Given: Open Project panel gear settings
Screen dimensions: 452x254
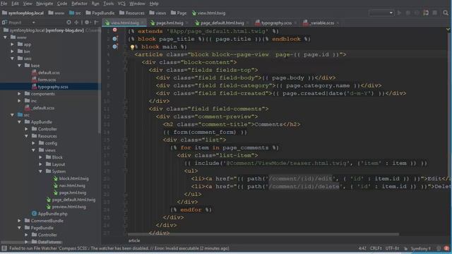Looking at the screenshot, I should [x=87, y=22].
